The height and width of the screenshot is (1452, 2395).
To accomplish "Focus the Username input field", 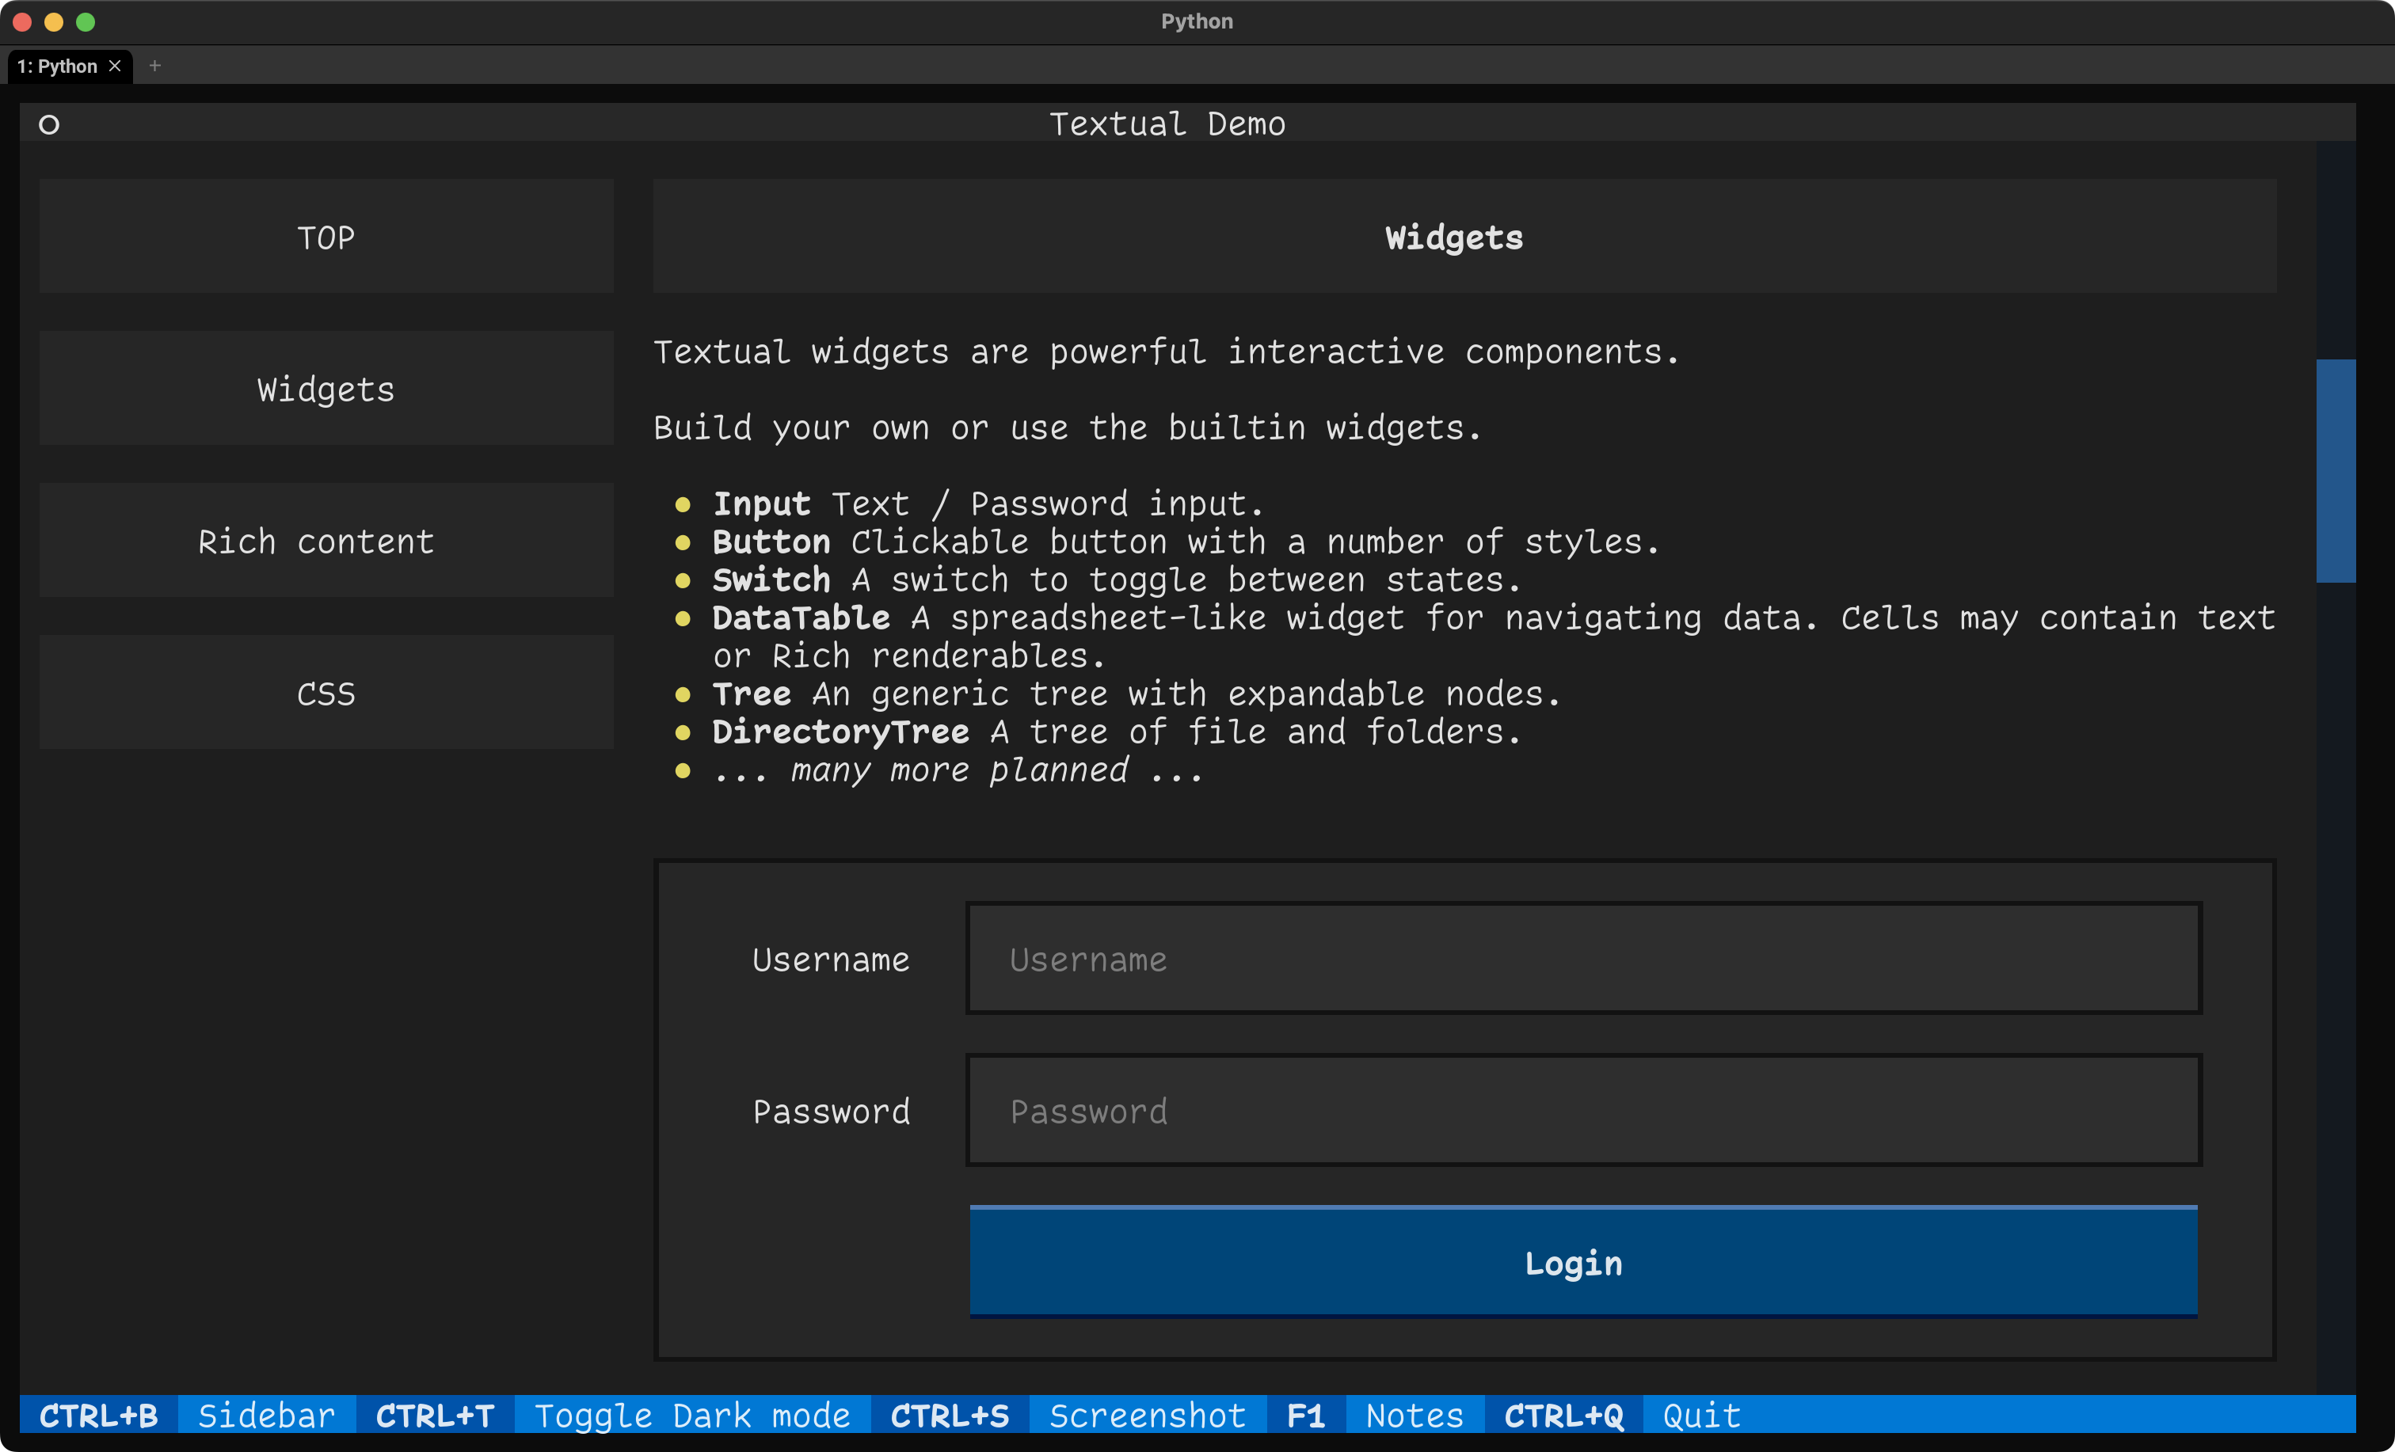I will (1582, 960).
